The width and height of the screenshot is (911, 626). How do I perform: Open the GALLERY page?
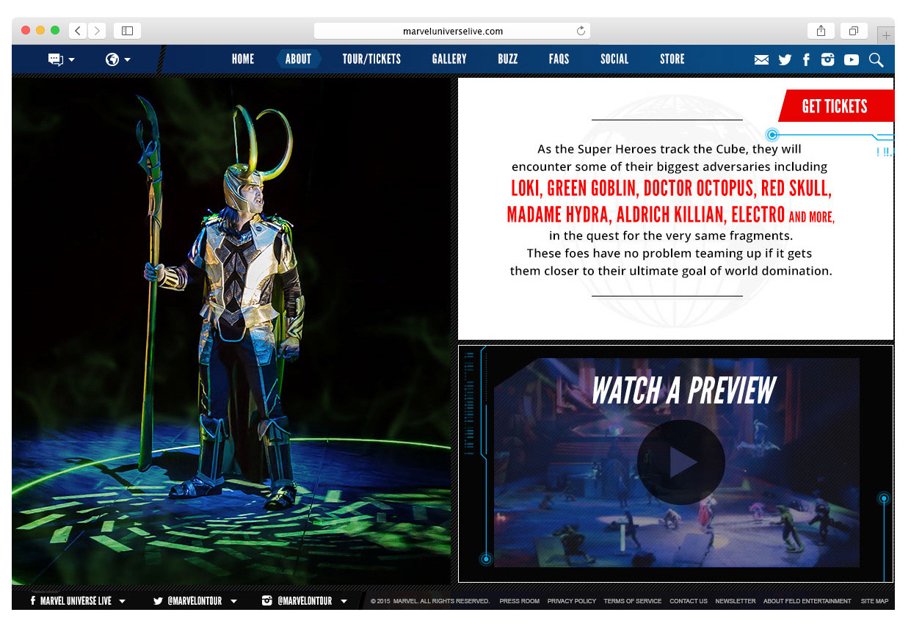[x=449, y=59]
